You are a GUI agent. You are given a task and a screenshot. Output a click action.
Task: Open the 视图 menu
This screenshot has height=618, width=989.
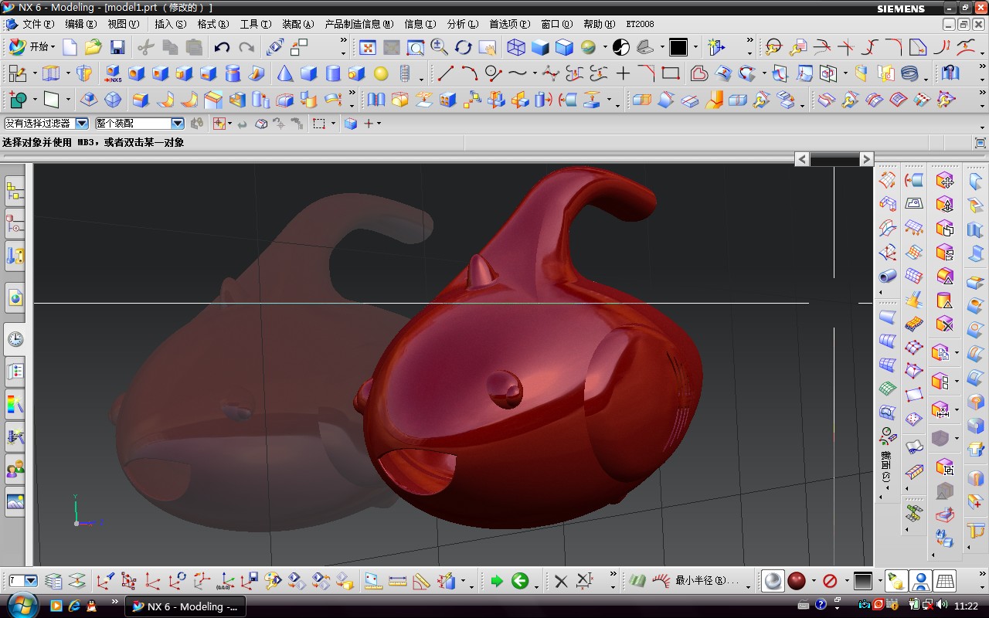click(124, 24)
